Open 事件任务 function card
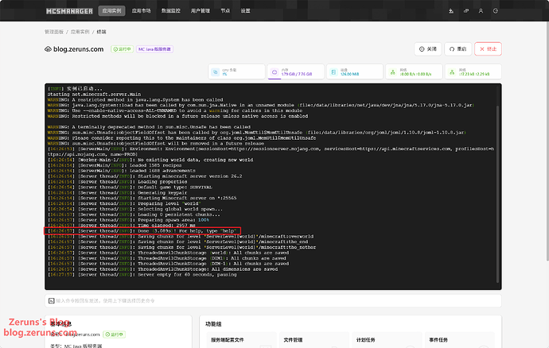The width and height of the screenshot is (549, 348). (460, 340)
